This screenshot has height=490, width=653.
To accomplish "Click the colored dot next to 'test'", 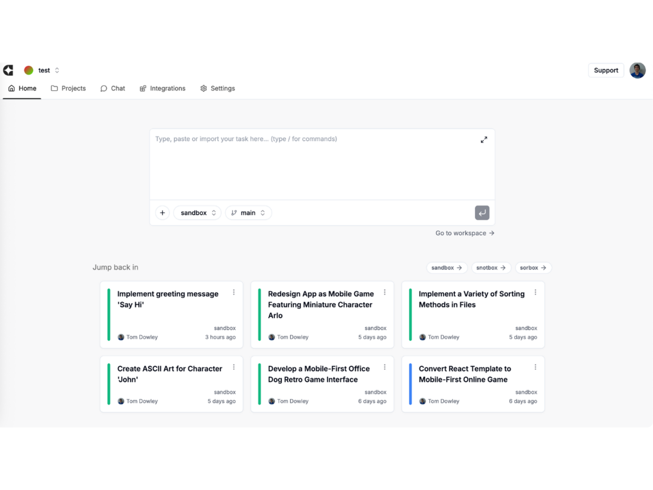I will (28, 70).
